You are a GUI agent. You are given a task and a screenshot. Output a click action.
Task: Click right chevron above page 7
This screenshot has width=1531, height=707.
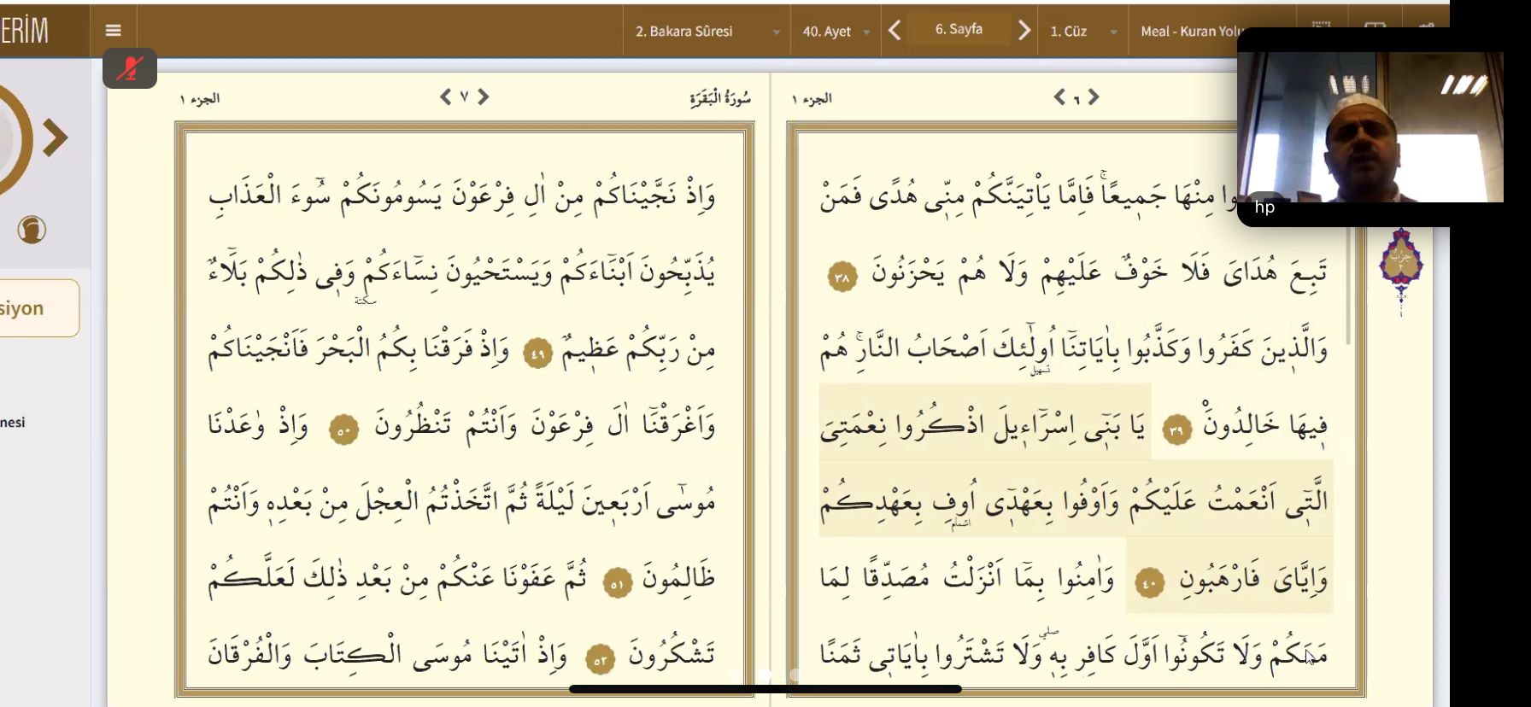484,97
